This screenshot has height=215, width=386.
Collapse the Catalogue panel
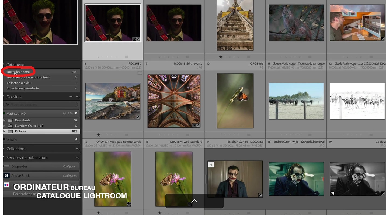[x=4, y=65]
